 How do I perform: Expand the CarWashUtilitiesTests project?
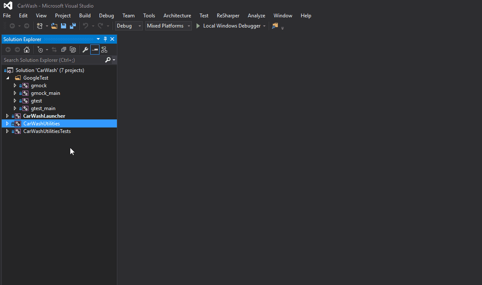pyautogui.click(x=7, y=131)
